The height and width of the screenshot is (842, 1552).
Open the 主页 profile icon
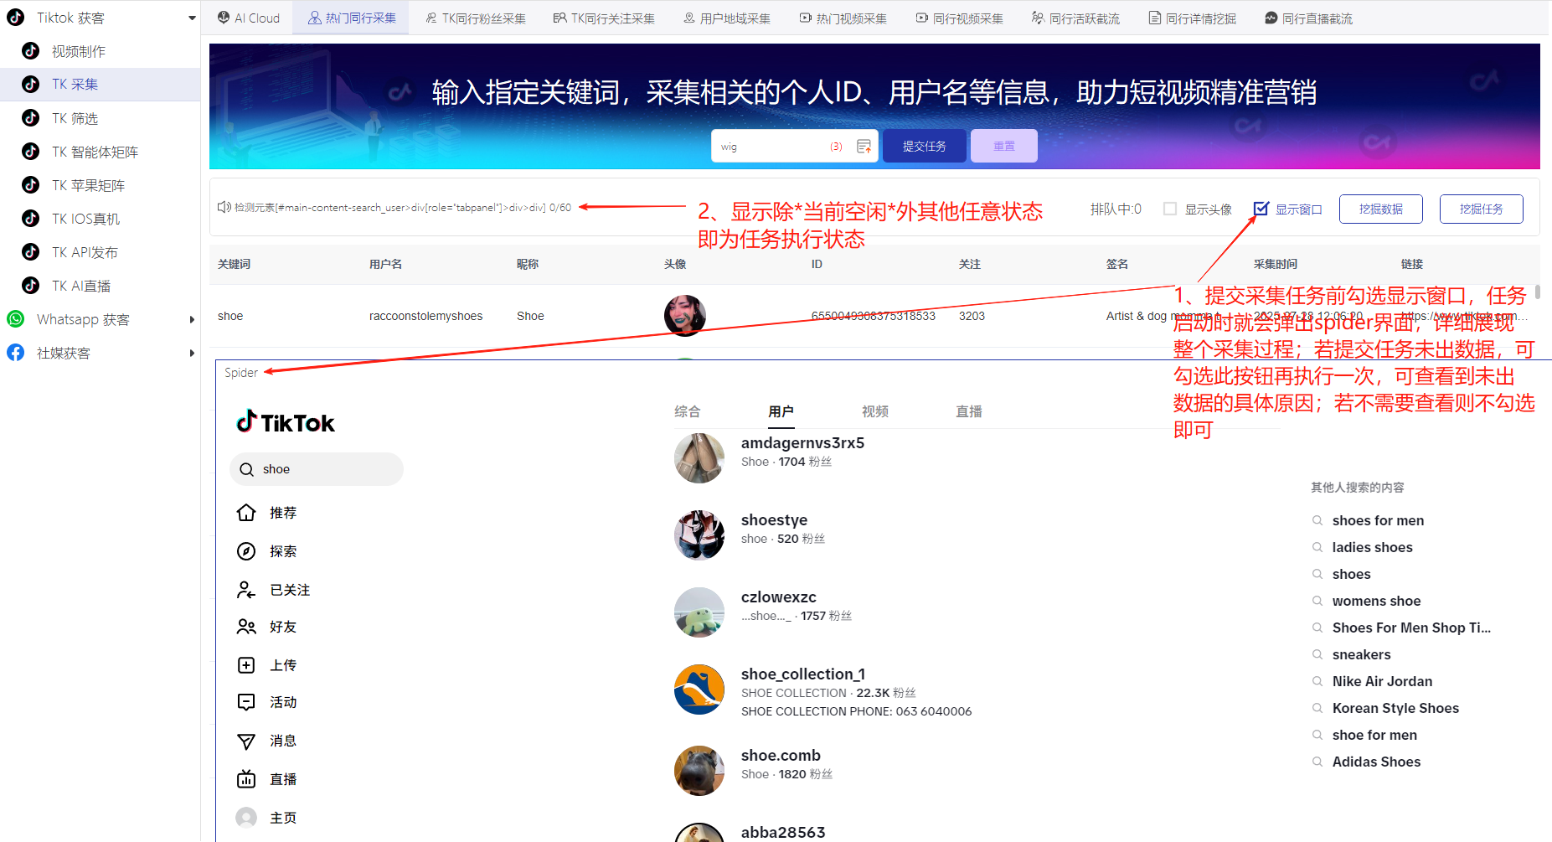point(246,817)
